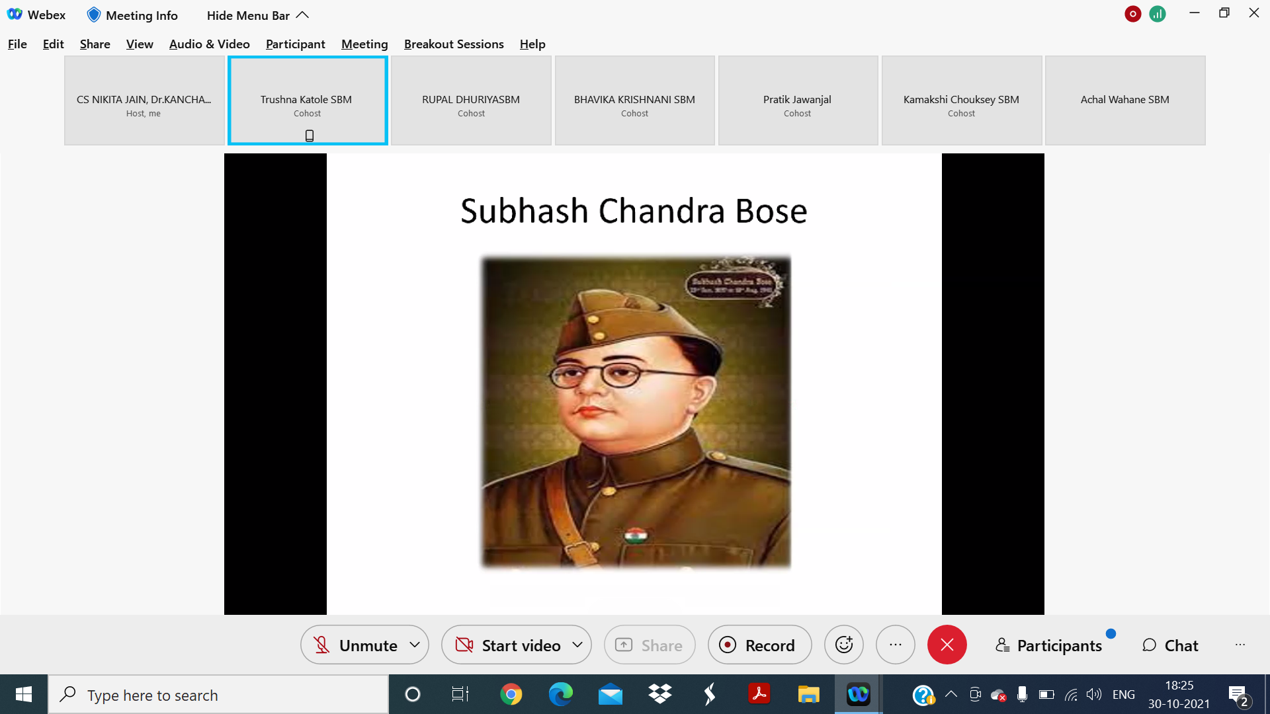Open Dropbox from taskbar
The height and width of the screenshot is (714, 1270).
coord(659,694)
